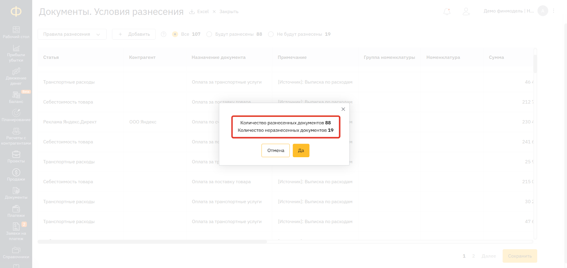Screen dimensions: 567x268
Task: Click the user avatar icon
Action: [543, 11]
